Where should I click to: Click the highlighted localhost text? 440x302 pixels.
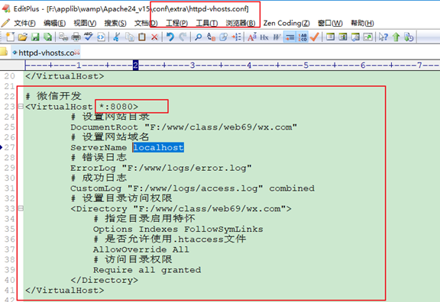click(x=158, y=147)
